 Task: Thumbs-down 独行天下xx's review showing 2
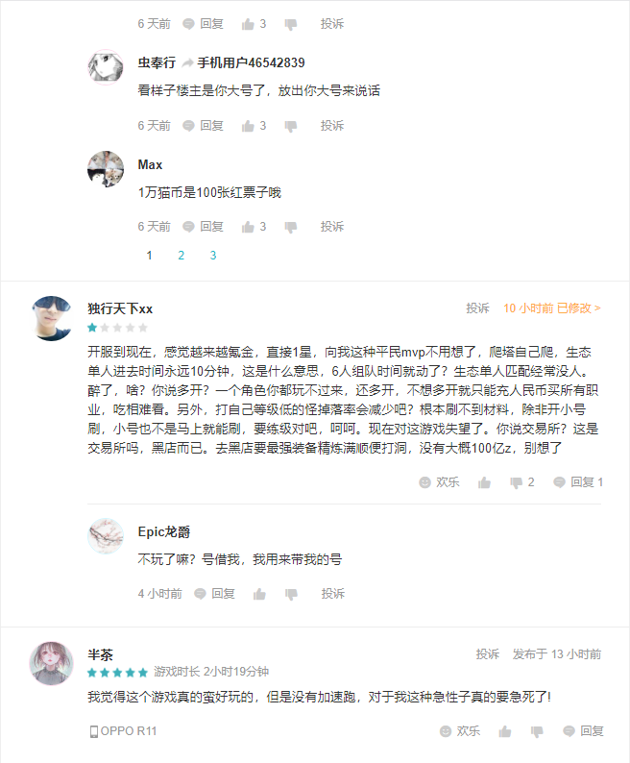521,482
